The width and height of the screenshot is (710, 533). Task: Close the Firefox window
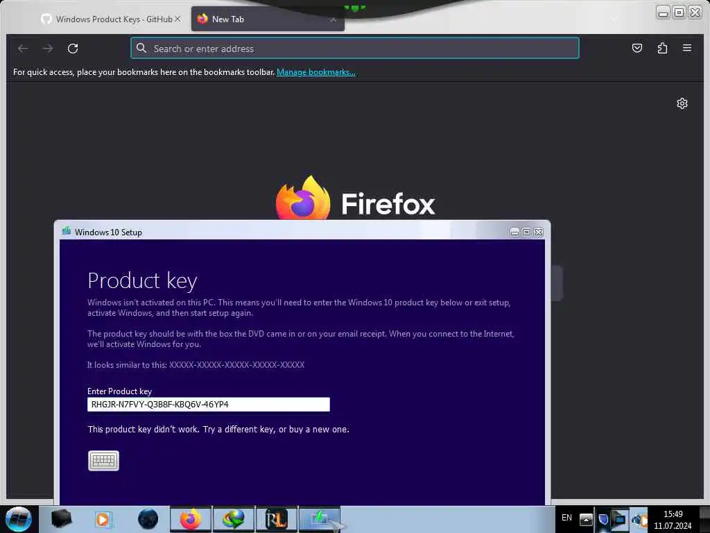[695, 12]
